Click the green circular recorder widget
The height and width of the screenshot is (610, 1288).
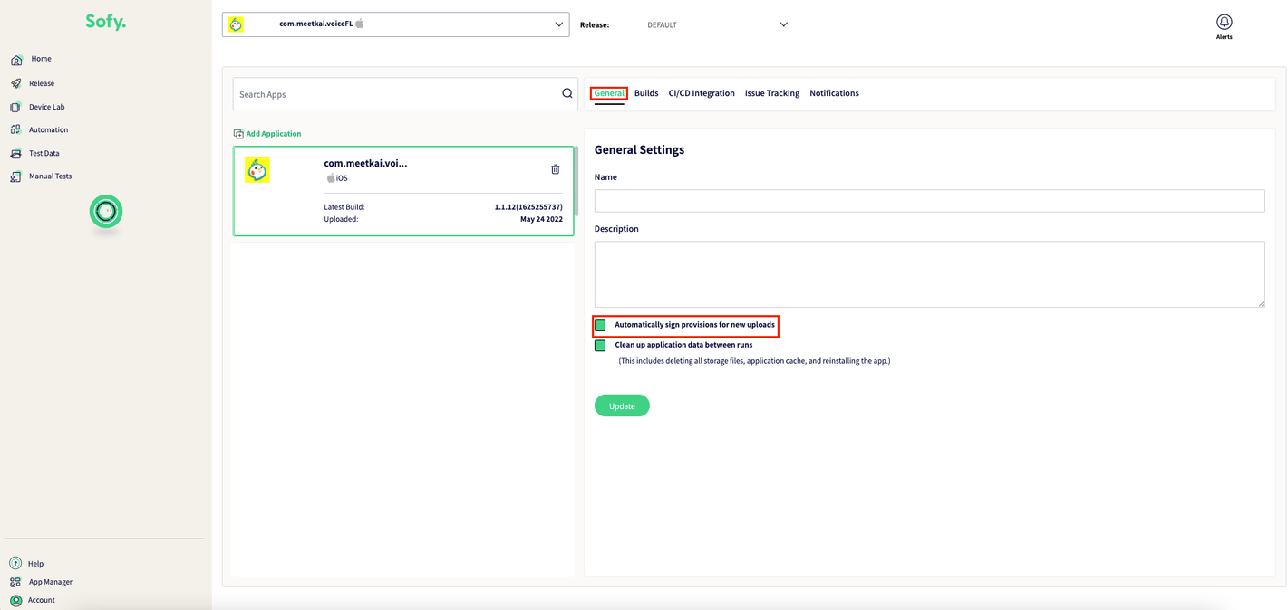(x=106, y=212)
